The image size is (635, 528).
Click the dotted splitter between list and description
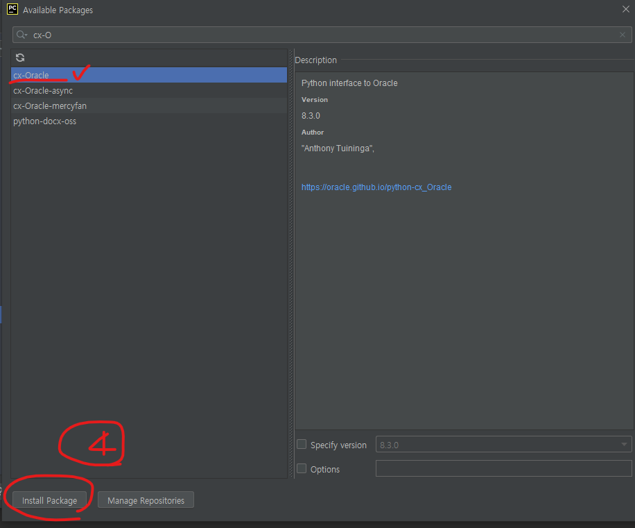click(290, 264)
